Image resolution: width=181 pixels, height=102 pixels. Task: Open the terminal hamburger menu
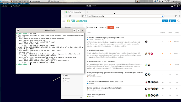[x=78, y=30]
